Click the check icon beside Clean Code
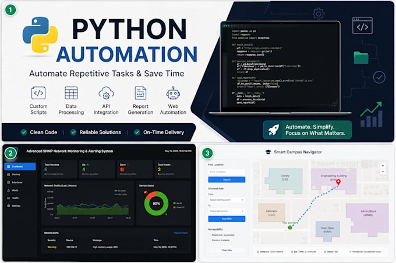 (24, 132)
